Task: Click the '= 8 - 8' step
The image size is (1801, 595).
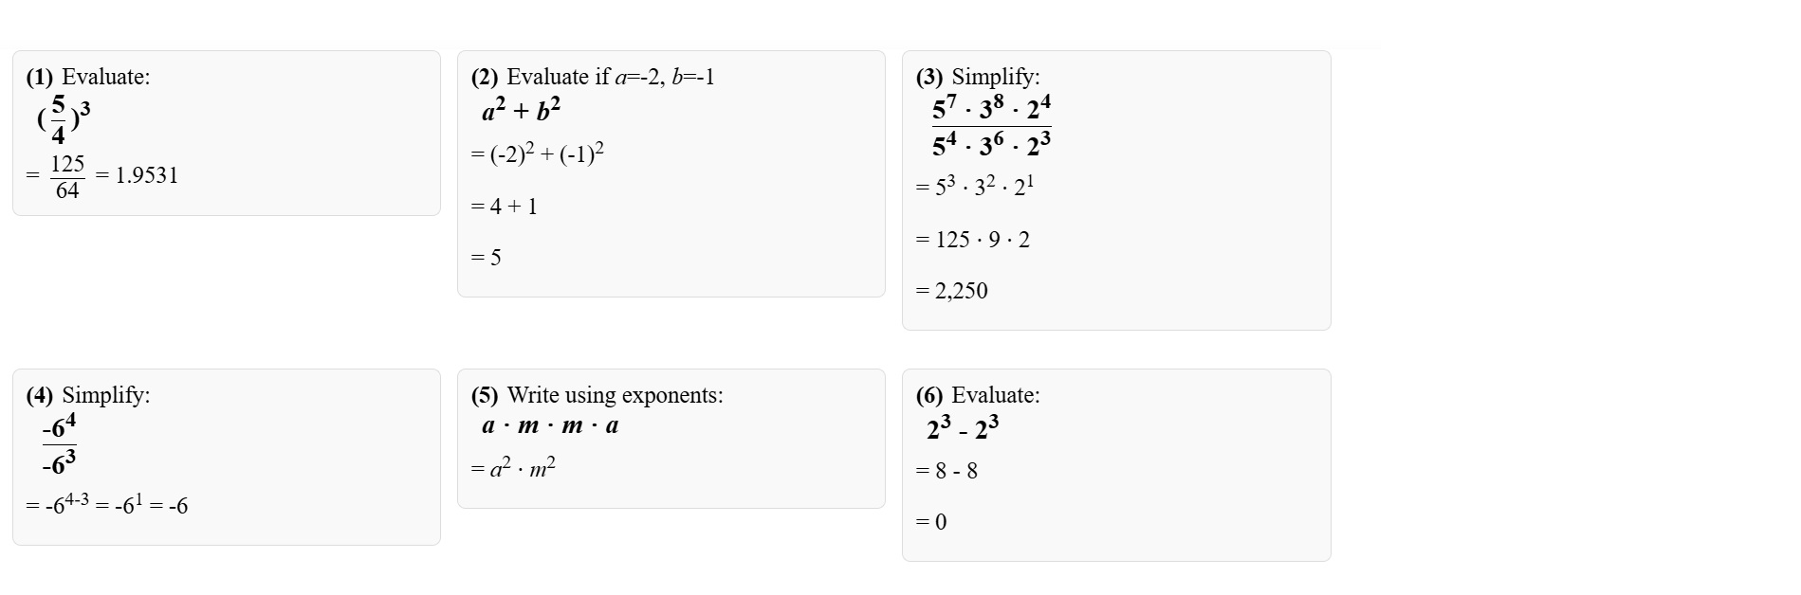Action: [x=946, y=471]
